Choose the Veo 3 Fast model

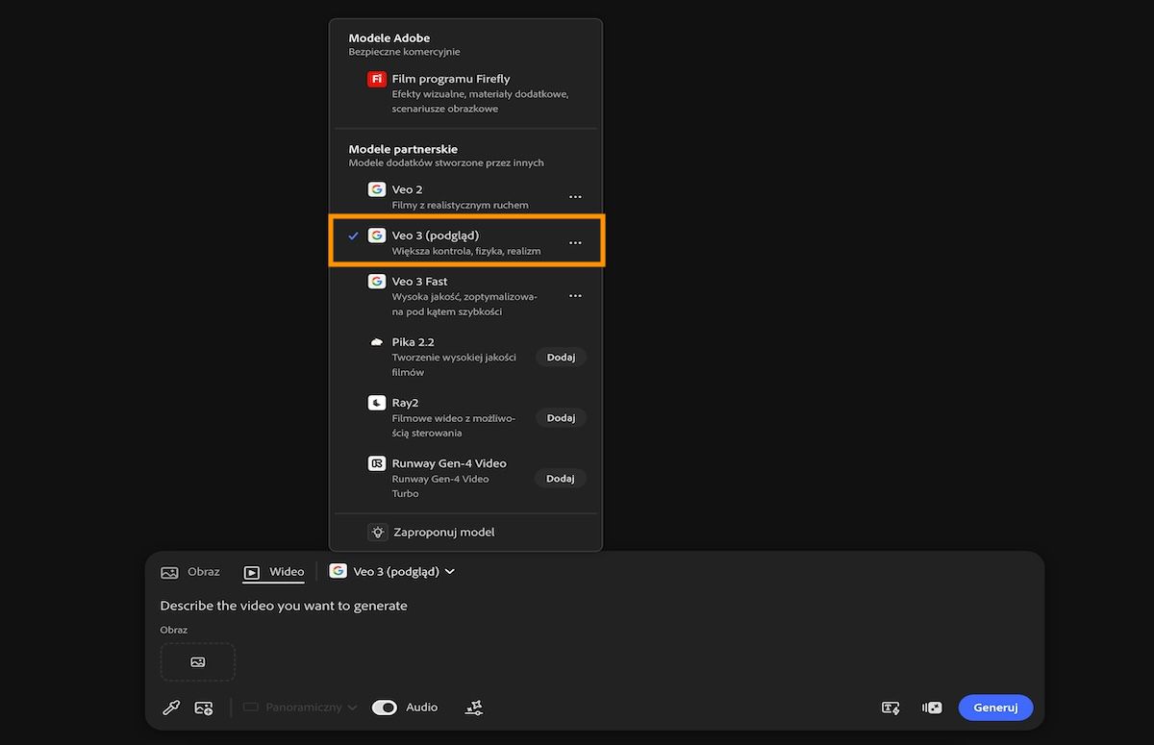coord(465,296)
